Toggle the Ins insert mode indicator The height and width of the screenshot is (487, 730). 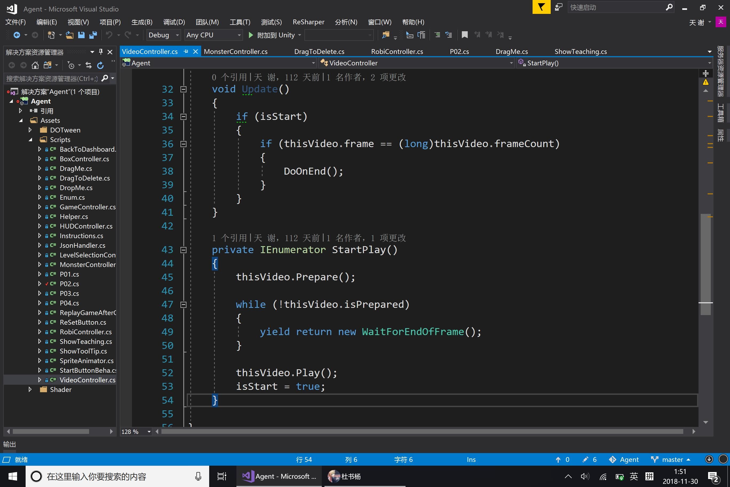click(x=471, y=459)
